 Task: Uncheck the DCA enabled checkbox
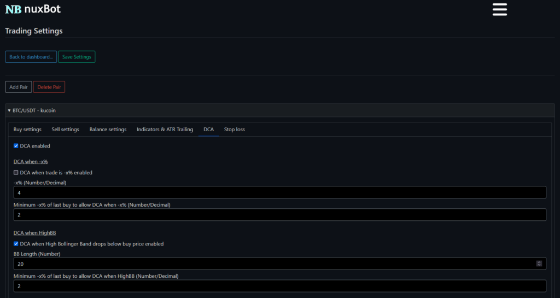[16, 146]
